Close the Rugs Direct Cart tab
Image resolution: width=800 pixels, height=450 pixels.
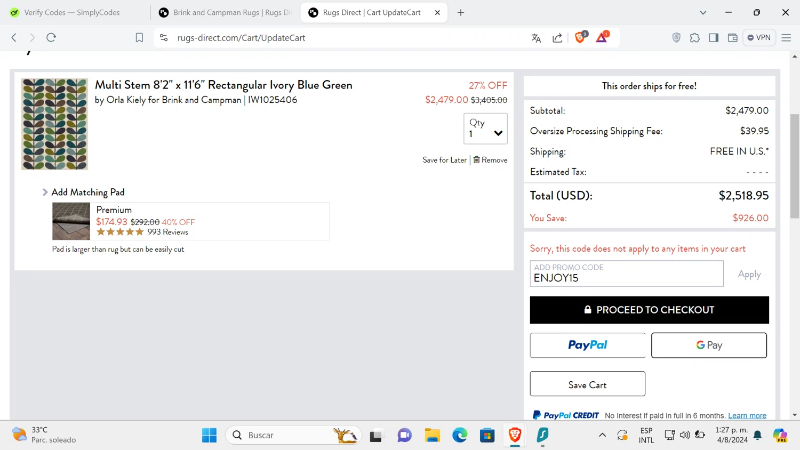[x=437, y=12]
